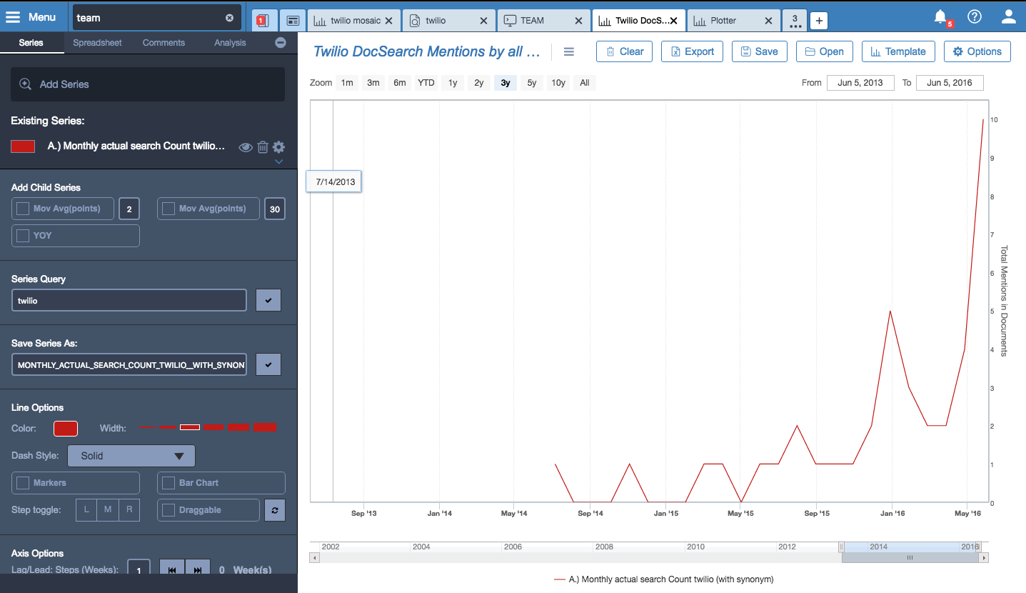
Task: Set zoom to YTD
Action: pos(426,83)
